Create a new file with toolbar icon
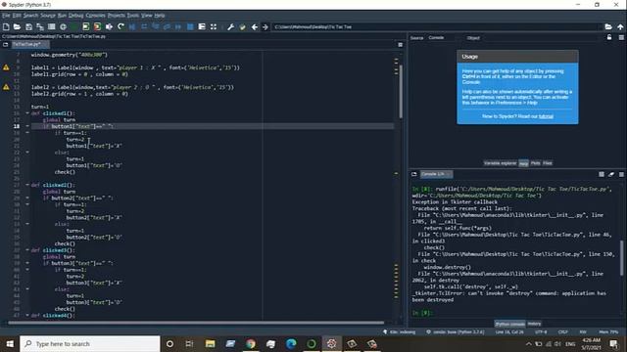The width and height of the screenshot is (627, 352). tap(6, 26)
